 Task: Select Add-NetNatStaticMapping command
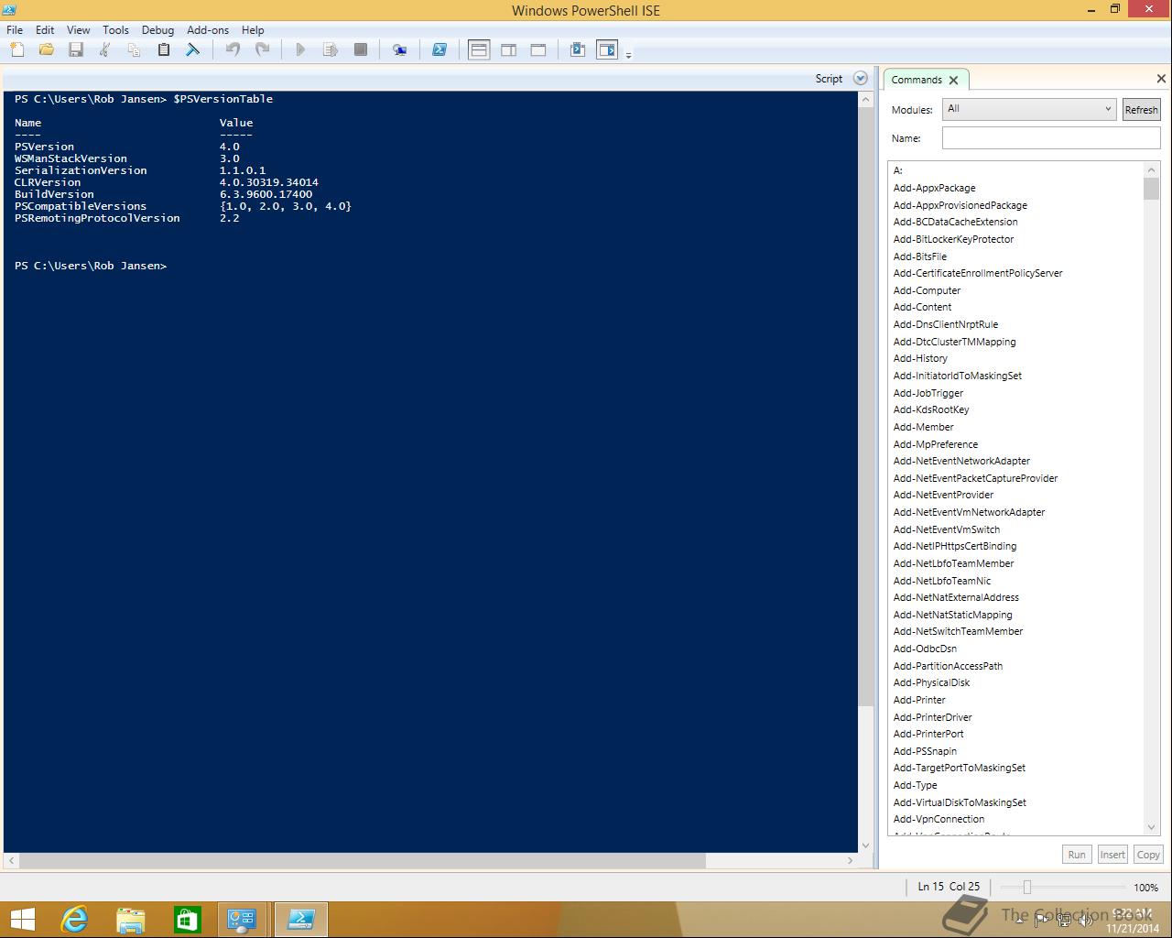point(952,615)
